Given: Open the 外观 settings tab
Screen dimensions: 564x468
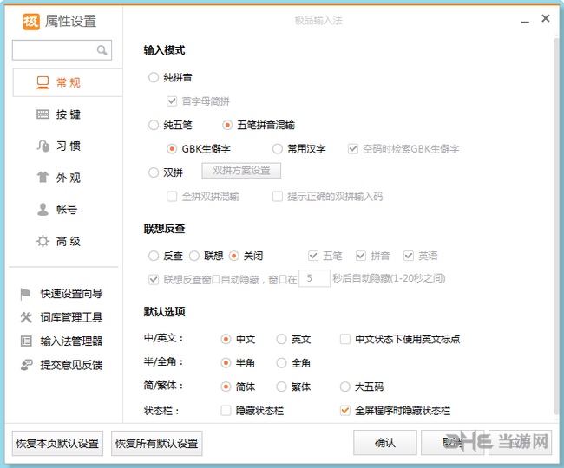Looking at the screenshot, I should [68, 178].
